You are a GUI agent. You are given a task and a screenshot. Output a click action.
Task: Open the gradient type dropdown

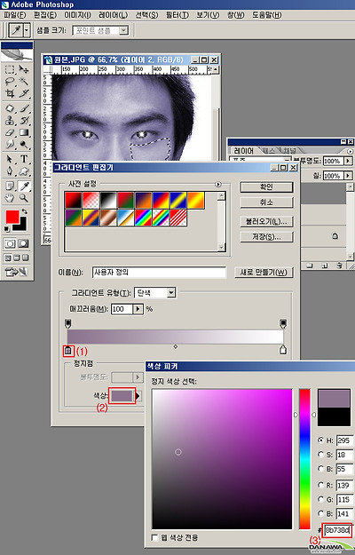(x=171, y=293)
